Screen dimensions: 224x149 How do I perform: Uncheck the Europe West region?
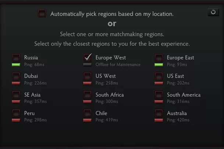coord(88,58)
